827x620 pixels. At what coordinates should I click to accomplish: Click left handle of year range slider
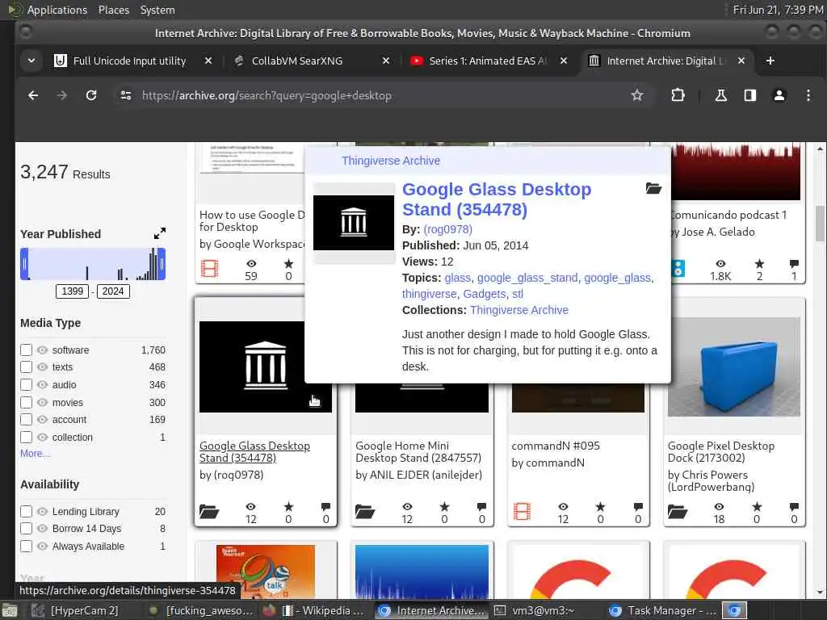pos(24,264)
